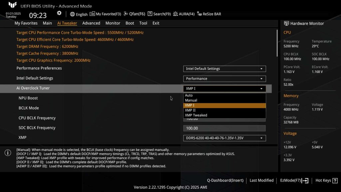Viewport: 341px width, 192px height.
Task: Expand Intel Default Settings Performance dropdown
Action: [x=224, y=79]
